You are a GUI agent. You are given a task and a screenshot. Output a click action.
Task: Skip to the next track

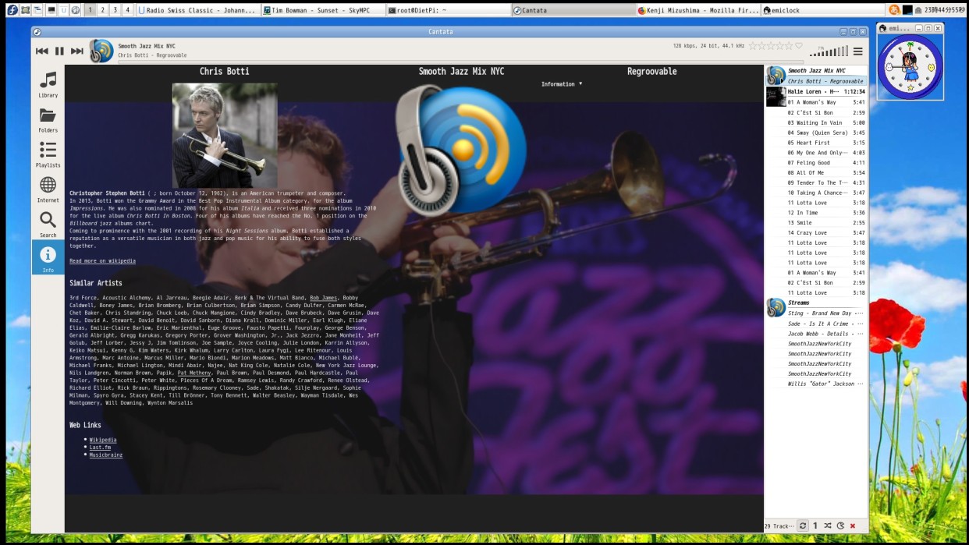pyautogui.click(x=77, y=51)
